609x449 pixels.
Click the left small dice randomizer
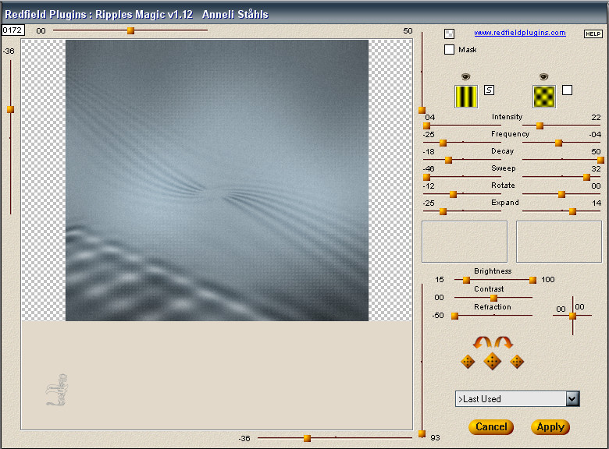coord(468,362)
